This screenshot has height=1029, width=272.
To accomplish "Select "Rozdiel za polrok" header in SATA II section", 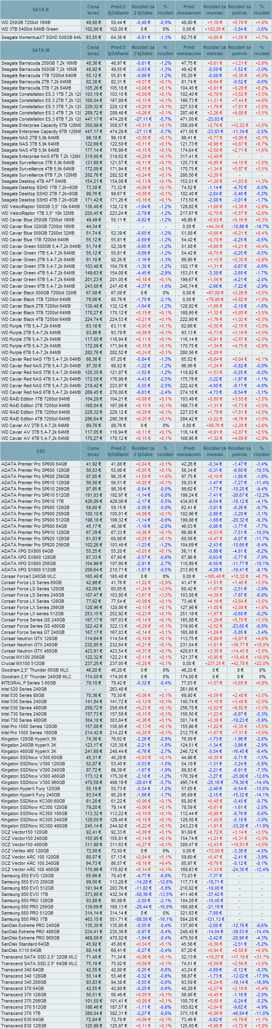I will click(240, 10).
